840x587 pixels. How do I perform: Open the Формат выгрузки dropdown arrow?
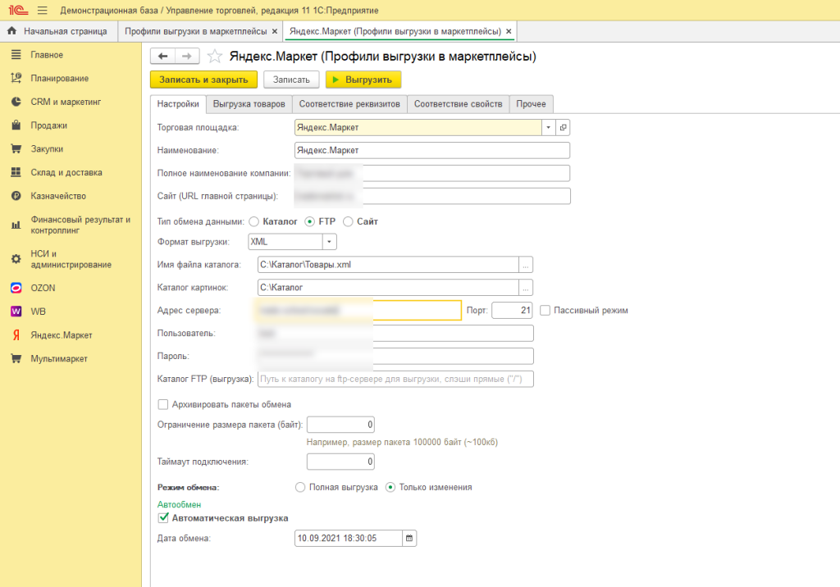[329, 242]
